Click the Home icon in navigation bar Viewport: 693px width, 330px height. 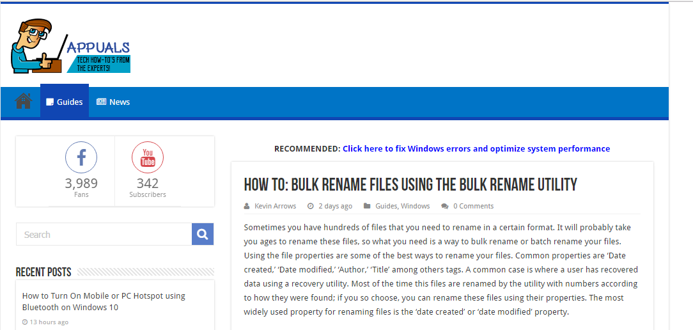click(x=23, y=101)
